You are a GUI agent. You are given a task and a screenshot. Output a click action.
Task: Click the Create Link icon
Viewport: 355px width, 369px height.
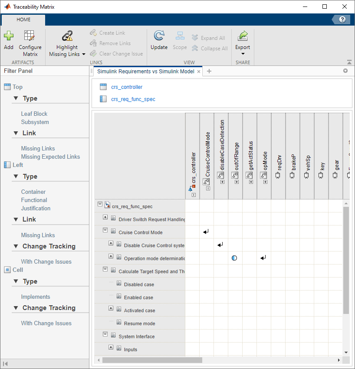coord(93,33)
